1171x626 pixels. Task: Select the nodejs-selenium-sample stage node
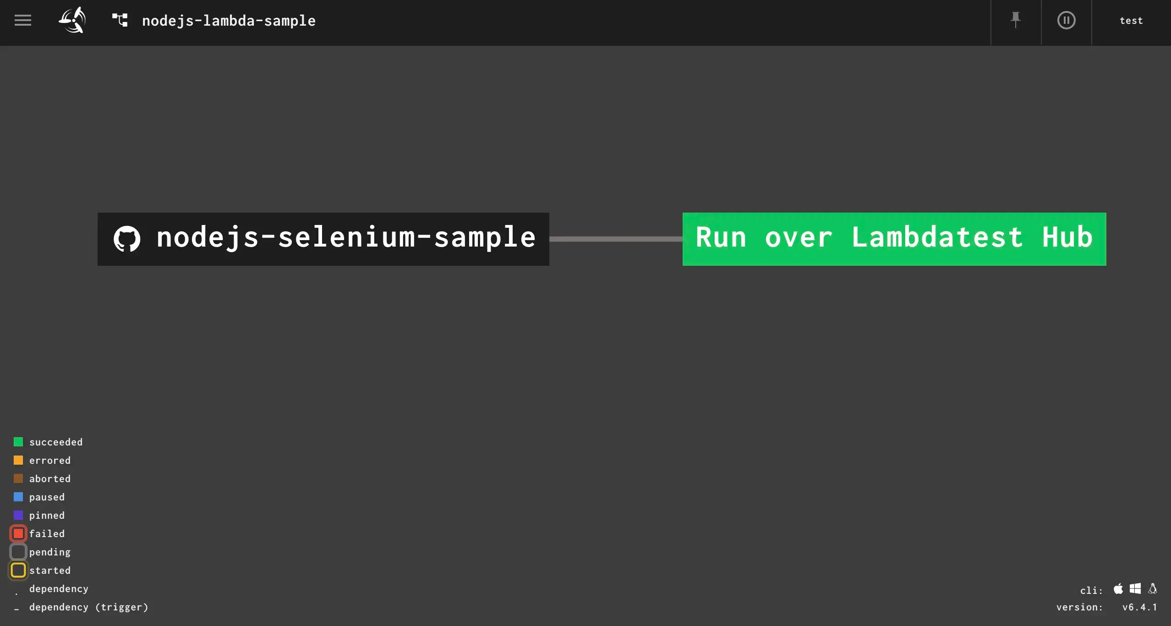click(x=323, y=239)
